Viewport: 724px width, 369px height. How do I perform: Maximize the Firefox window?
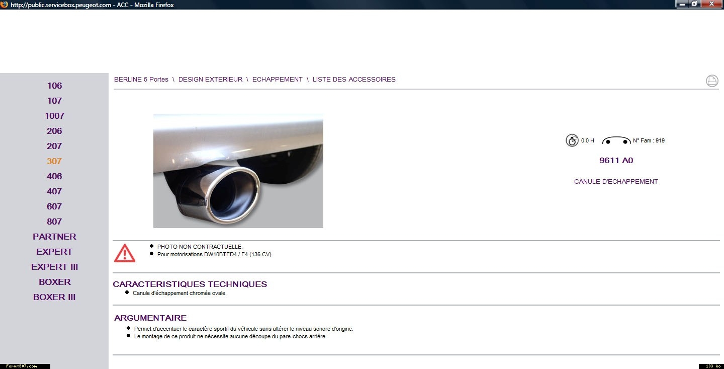(694, 4)
